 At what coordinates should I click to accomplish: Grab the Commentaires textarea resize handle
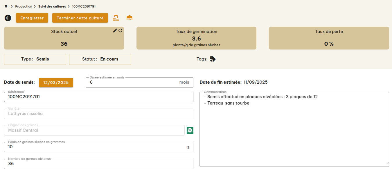pyautogui.click(x=387, y=164)
